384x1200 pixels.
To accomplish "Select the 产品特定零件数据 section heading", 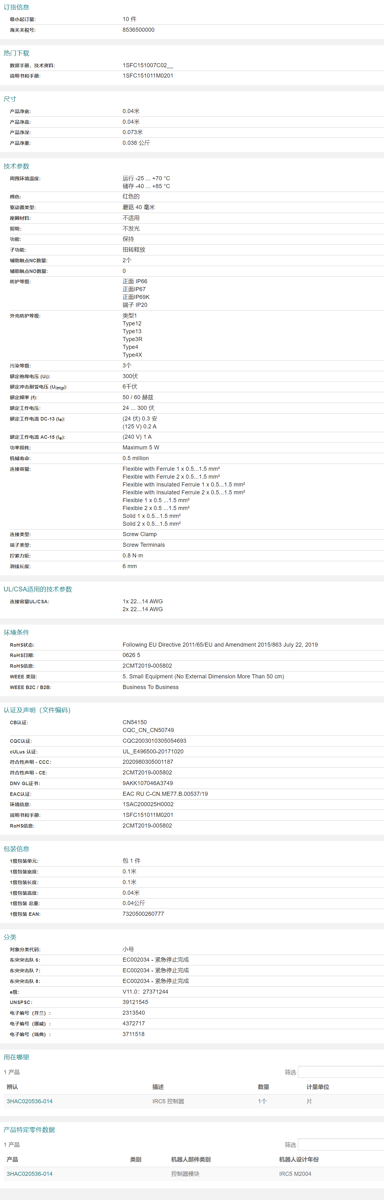I will tap(29, 1130).
